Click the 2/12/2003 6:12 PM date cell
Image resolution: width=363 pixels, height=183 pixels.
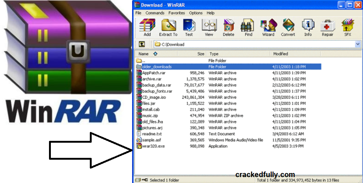point(289,85)
